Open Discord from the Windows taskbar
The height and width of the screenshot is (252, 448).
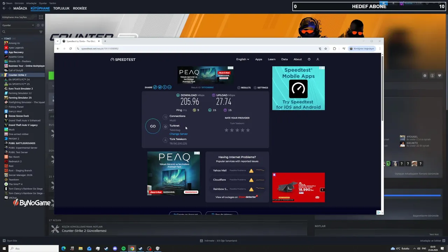(115, 248)
